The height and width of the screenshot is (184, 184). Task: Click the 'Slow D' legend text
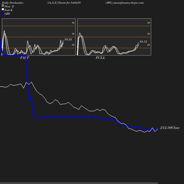point(9,6)
